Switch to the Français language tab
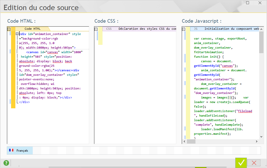This screenshot has height=168, width=267. pyautogui.click(x=22, y=151)
